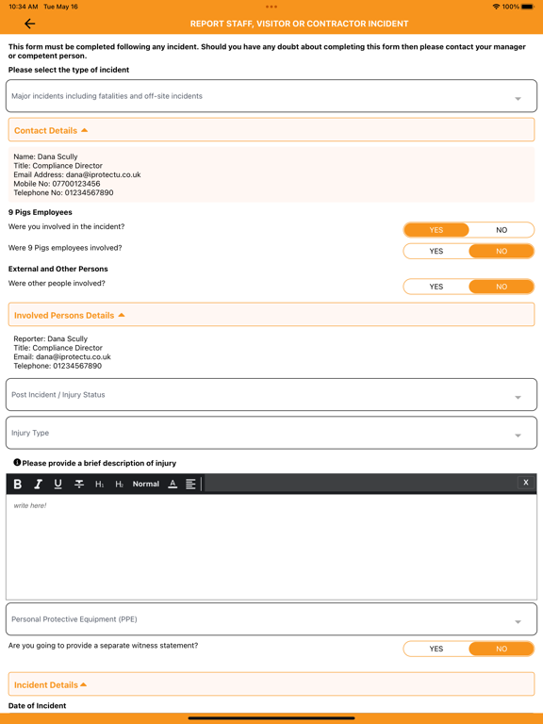Viewport: 543px width, 724px height.
Task: Select NO for 'Were you involved'
Action: point(502,230)
